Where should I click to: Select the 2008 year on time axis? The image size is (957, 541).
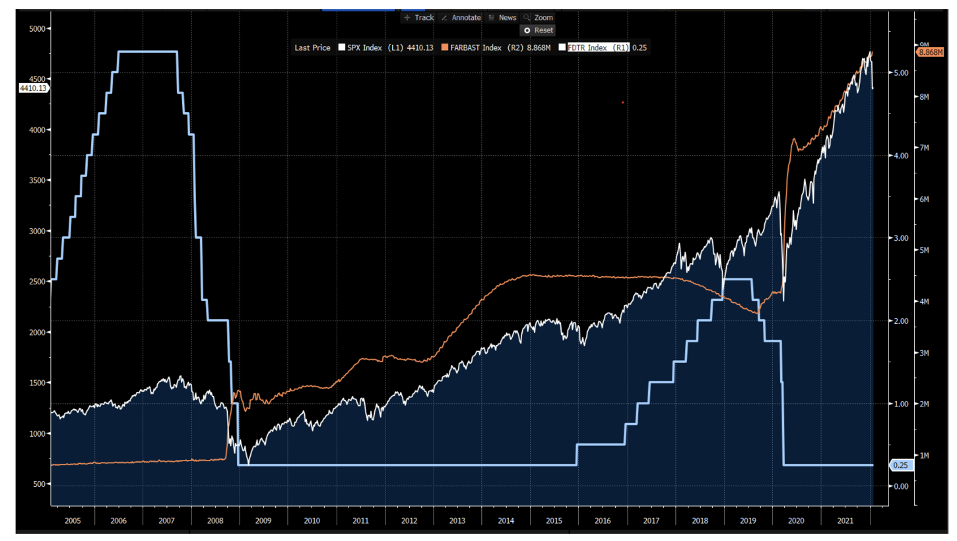pyautogui.click(x=215, y=521)
